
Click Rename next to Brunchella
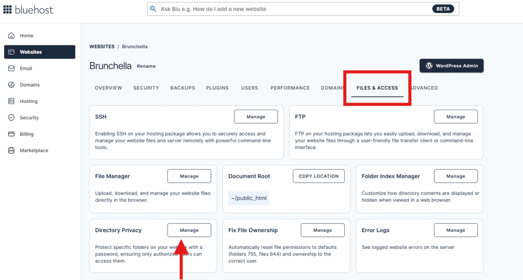coord(146,66)
